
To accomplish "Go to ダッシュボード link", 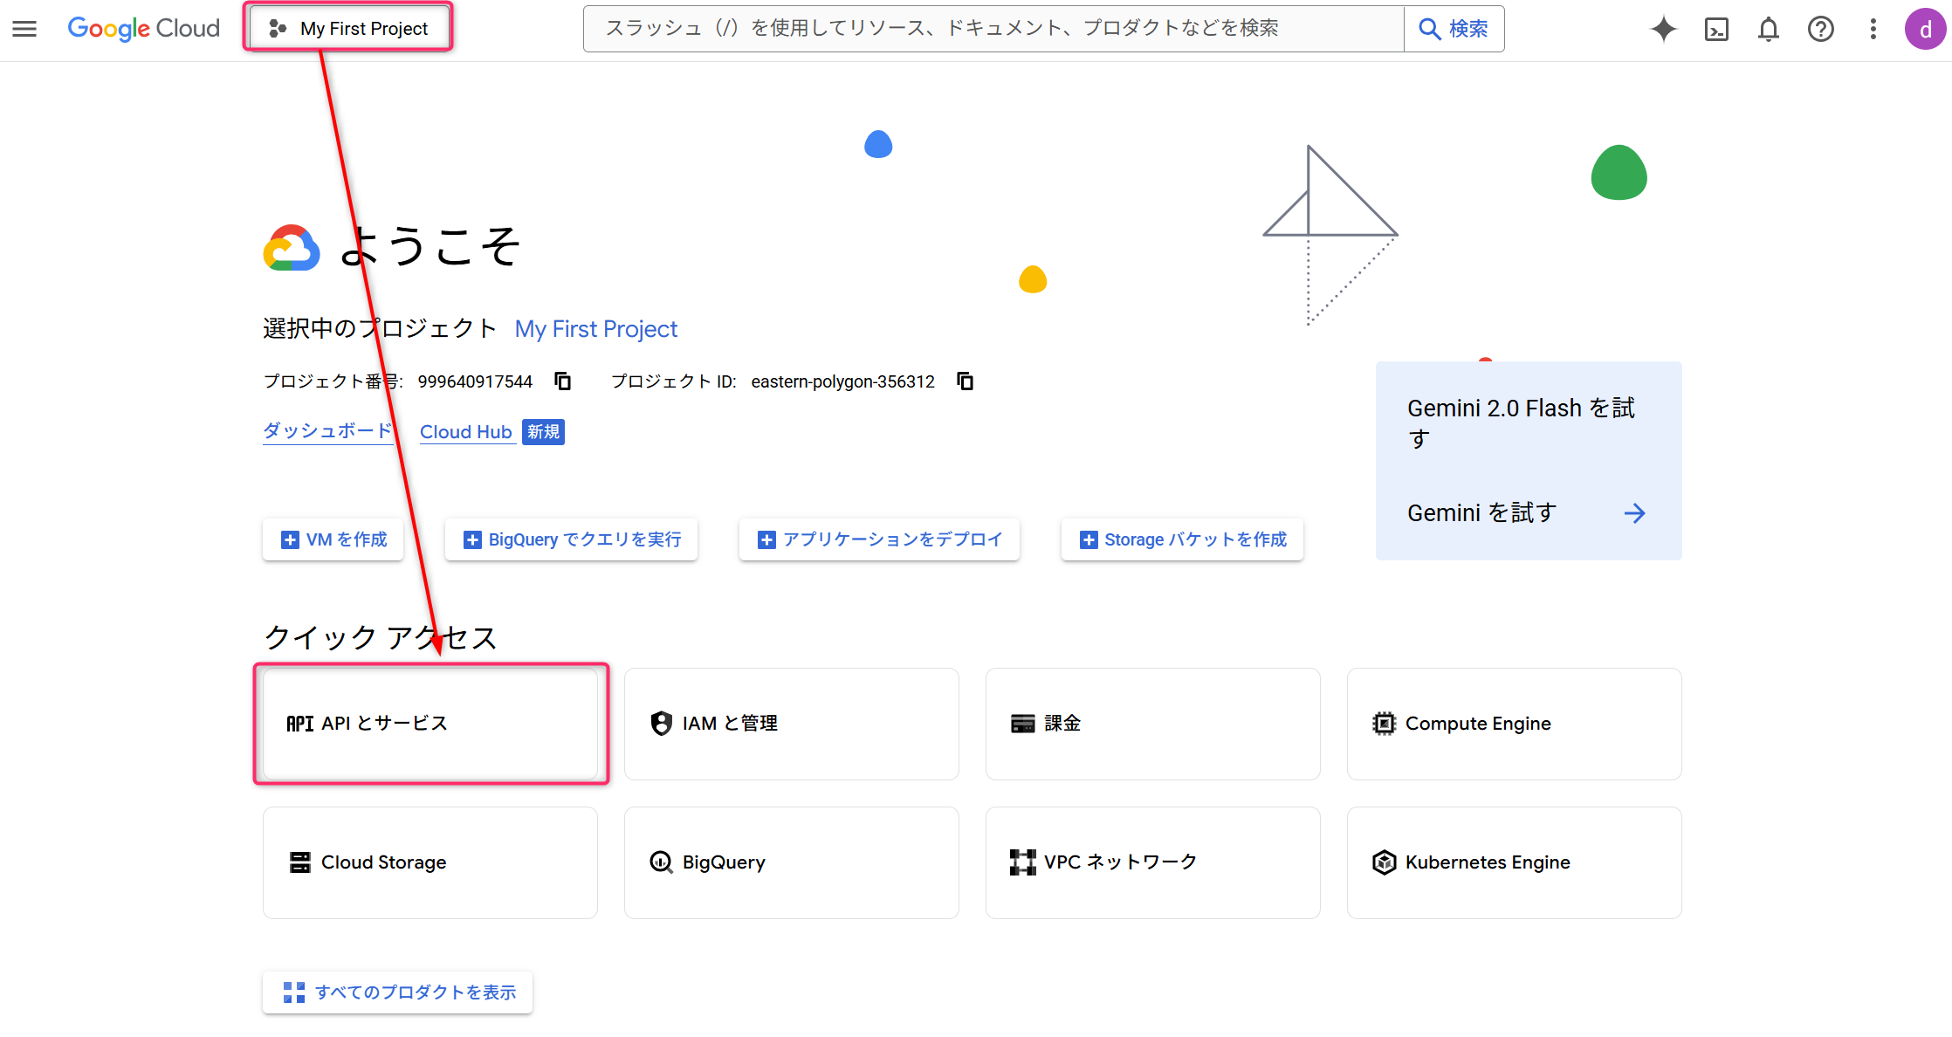I will (328, 431).
